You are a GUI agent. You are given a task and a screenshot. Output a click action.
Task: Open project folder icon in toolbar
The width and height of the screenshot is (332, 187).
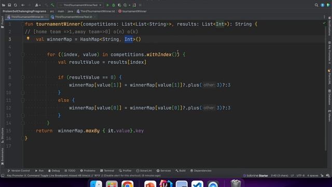[4, 5]
